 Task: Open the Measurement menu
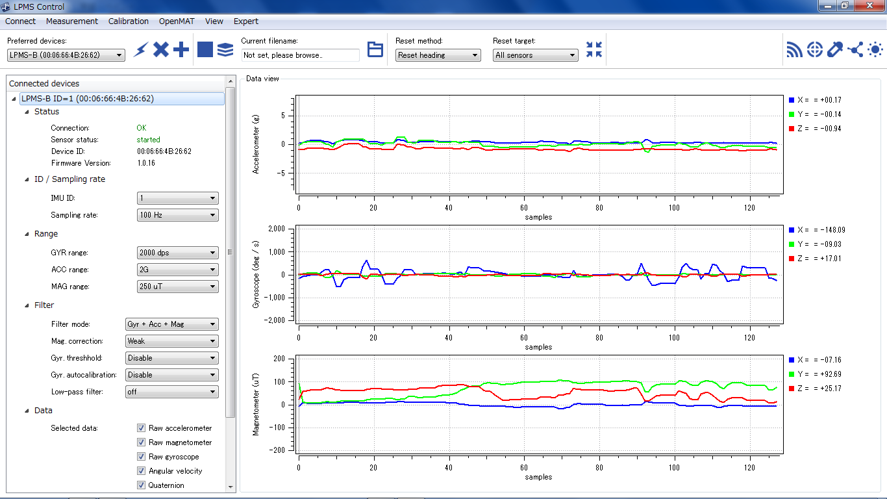coord(72,21)
